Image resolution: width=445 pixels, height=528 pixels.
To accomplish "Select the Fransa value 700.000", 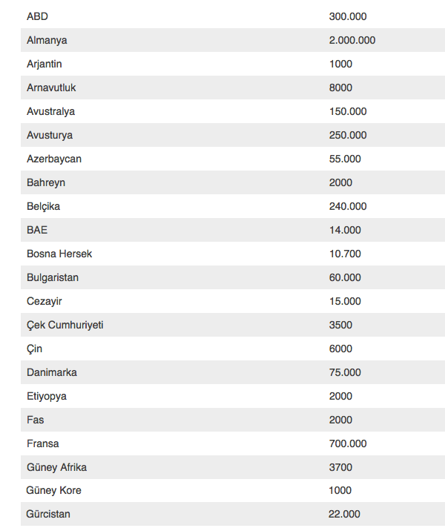I will (347, 443).
